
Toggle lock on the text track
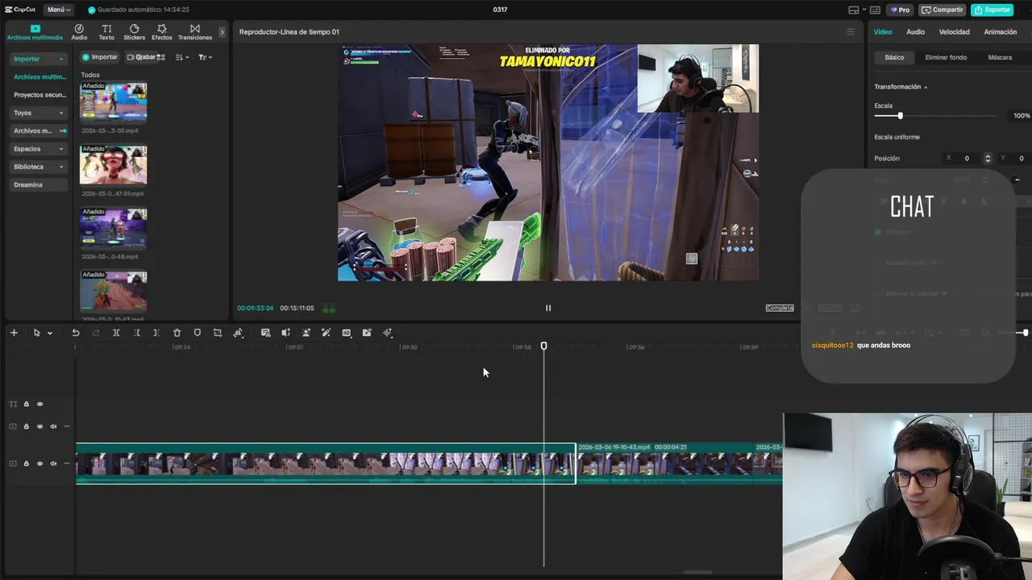pyautogui.click(x=26, y=404)
